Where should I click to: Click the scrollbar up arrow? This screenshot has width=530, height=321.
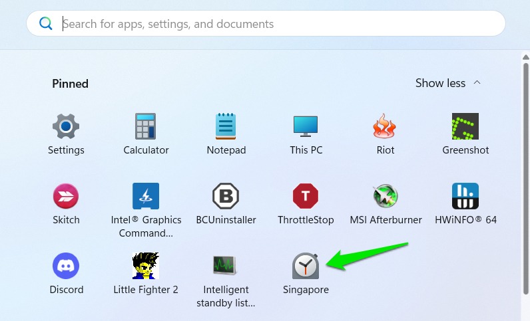coord(525,57)
